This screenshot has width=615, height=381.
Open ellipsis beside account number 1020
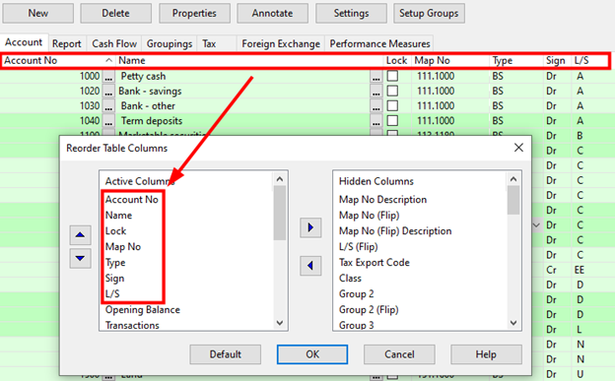(x=108, y=91)
